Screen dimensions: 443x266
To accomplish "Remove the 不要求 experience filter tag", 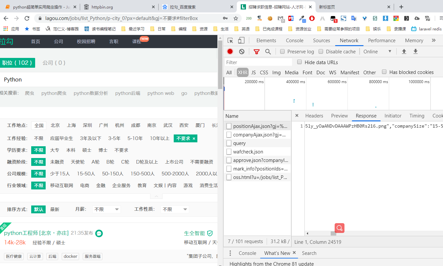I will tap(194, 139).
